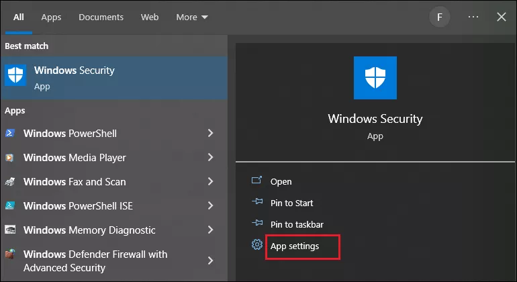Click the Pin to taskbar pin icon
Viewport: 517px width, 282px height.
tap(257, 223)
